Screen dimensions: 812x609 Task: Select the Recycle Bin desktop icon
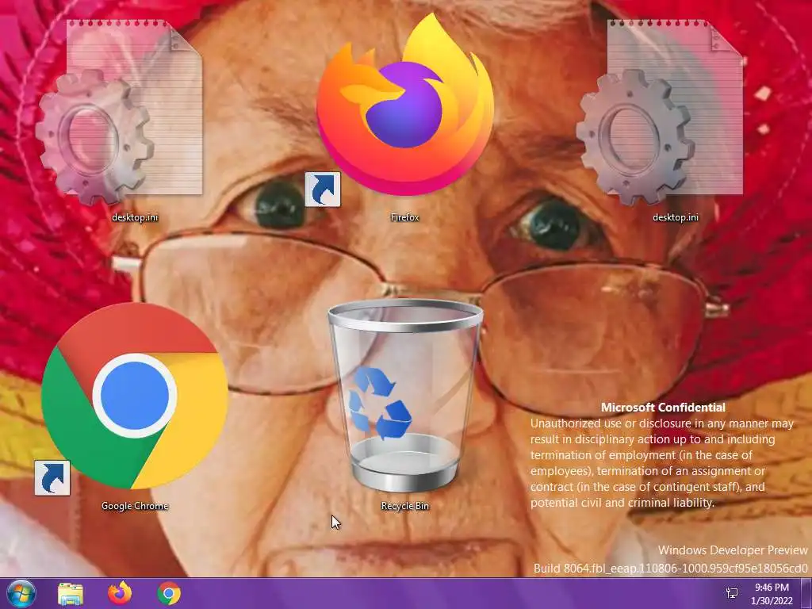click(405, 396)
